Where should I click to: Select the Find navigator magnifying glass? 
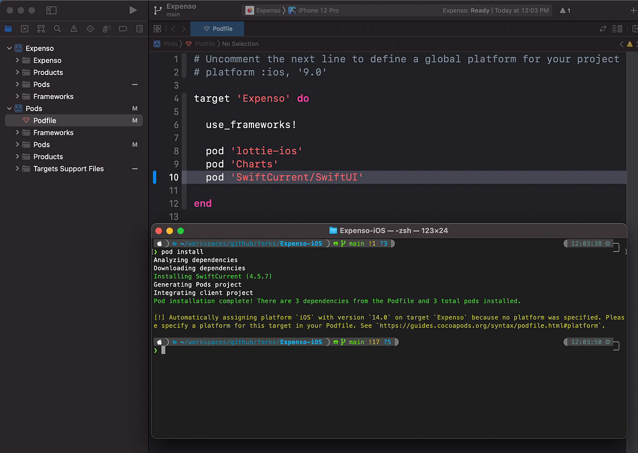(x=57, y=29)
